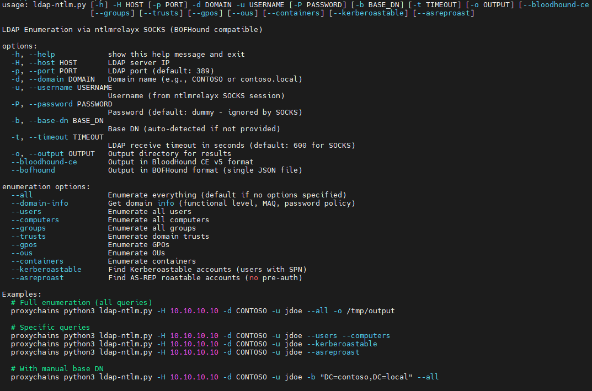The height and width of the screenshot is (391, 592).
Task: Click the '--ous' option in enumeration options list
Action: (22, 253)
